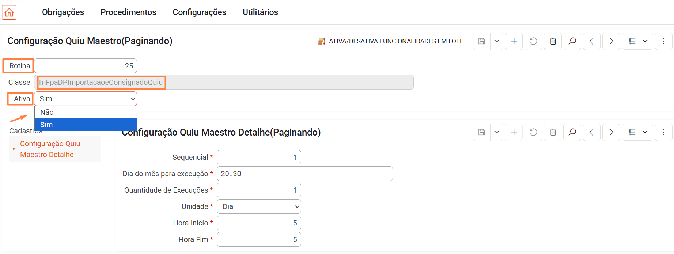Image resolution: width=674 pixels, height=254 pixels.
Task: Open the Configurações menu
Action: [x=199, y=12]
